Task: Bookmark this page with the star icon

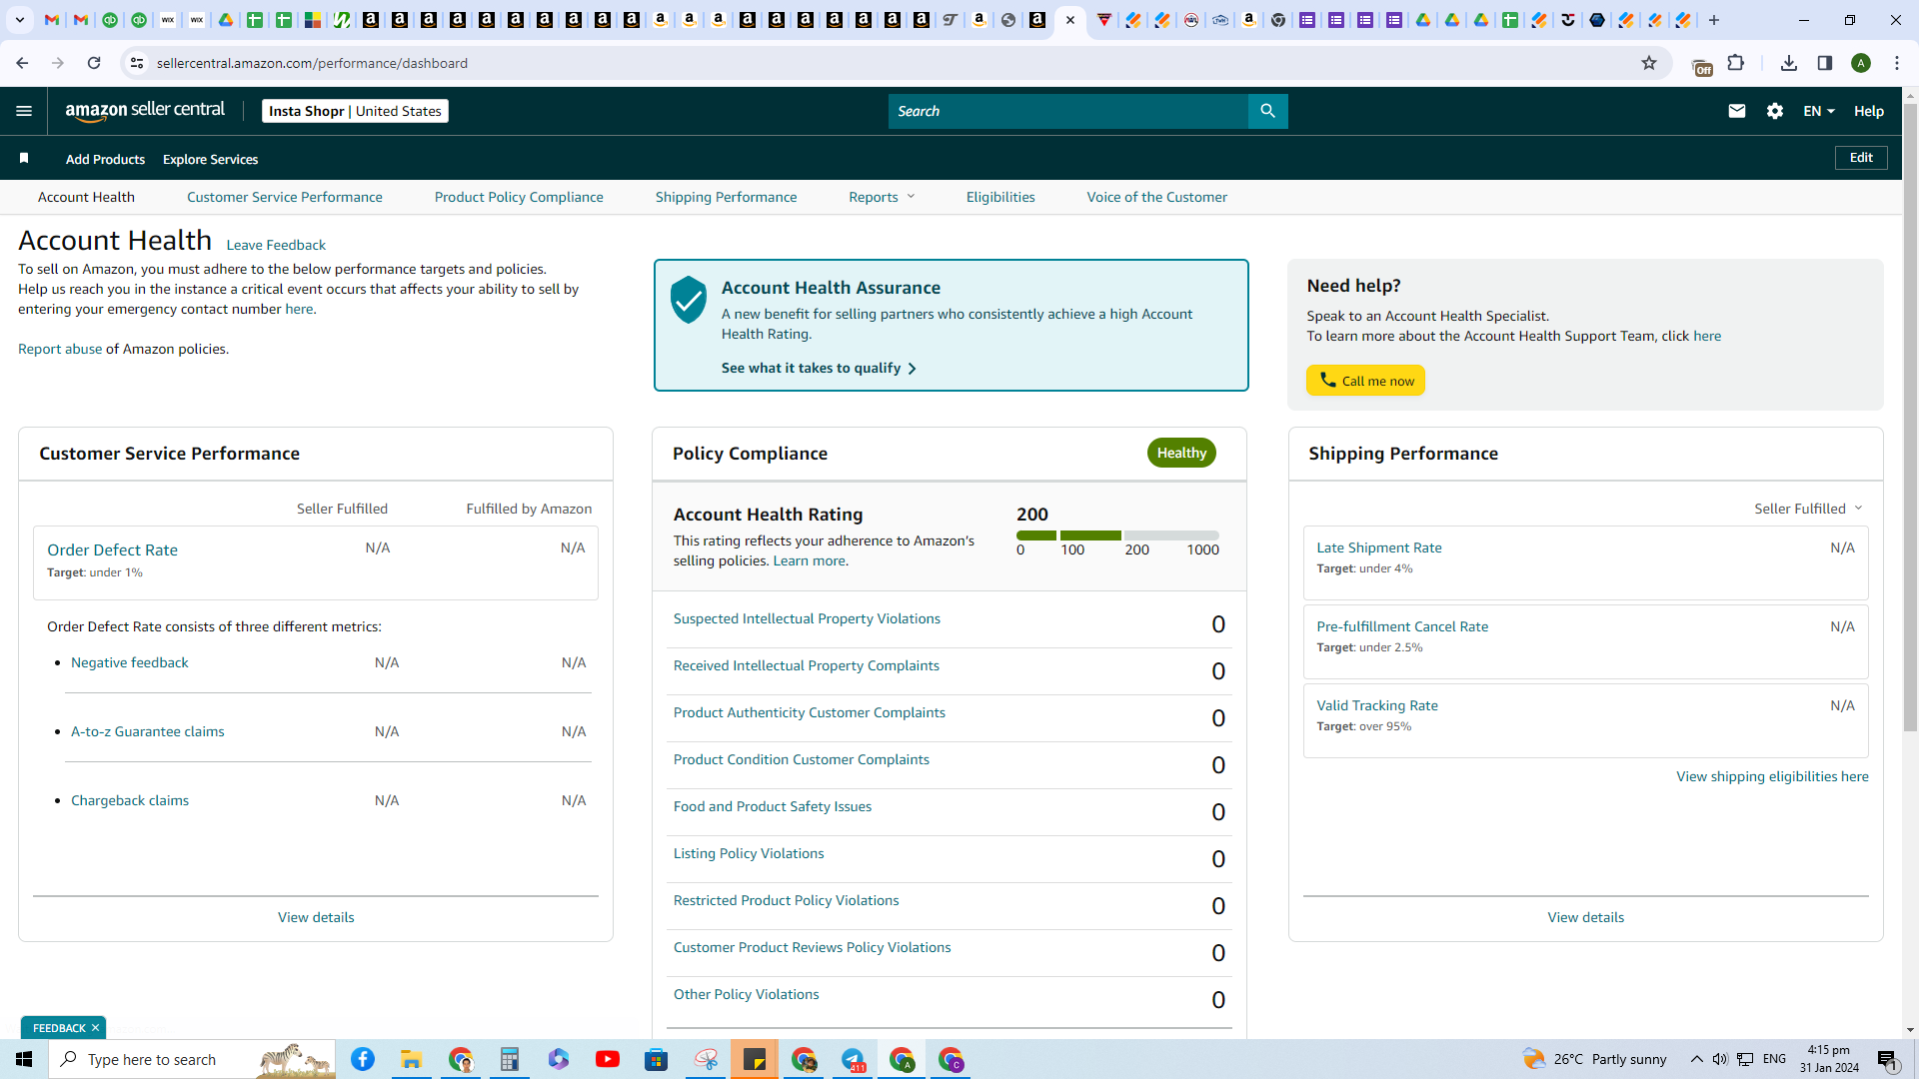Action: pos(1649,63)
